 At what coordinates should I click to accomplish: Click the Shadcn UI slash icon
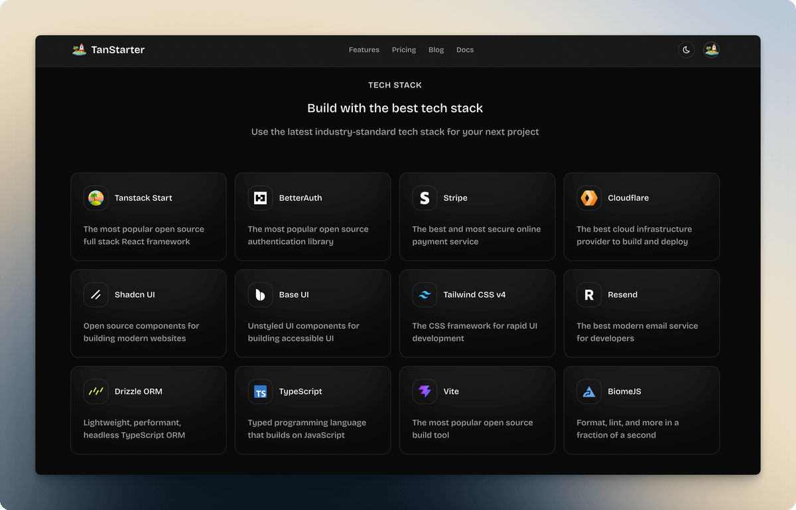point(96,294)
